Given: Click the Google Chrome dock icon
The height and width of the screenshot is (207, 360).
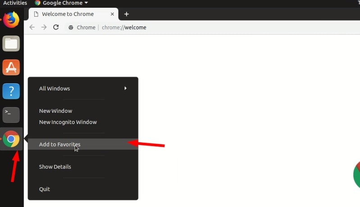Looking at the screenshot, I should [x=11, y=139].
